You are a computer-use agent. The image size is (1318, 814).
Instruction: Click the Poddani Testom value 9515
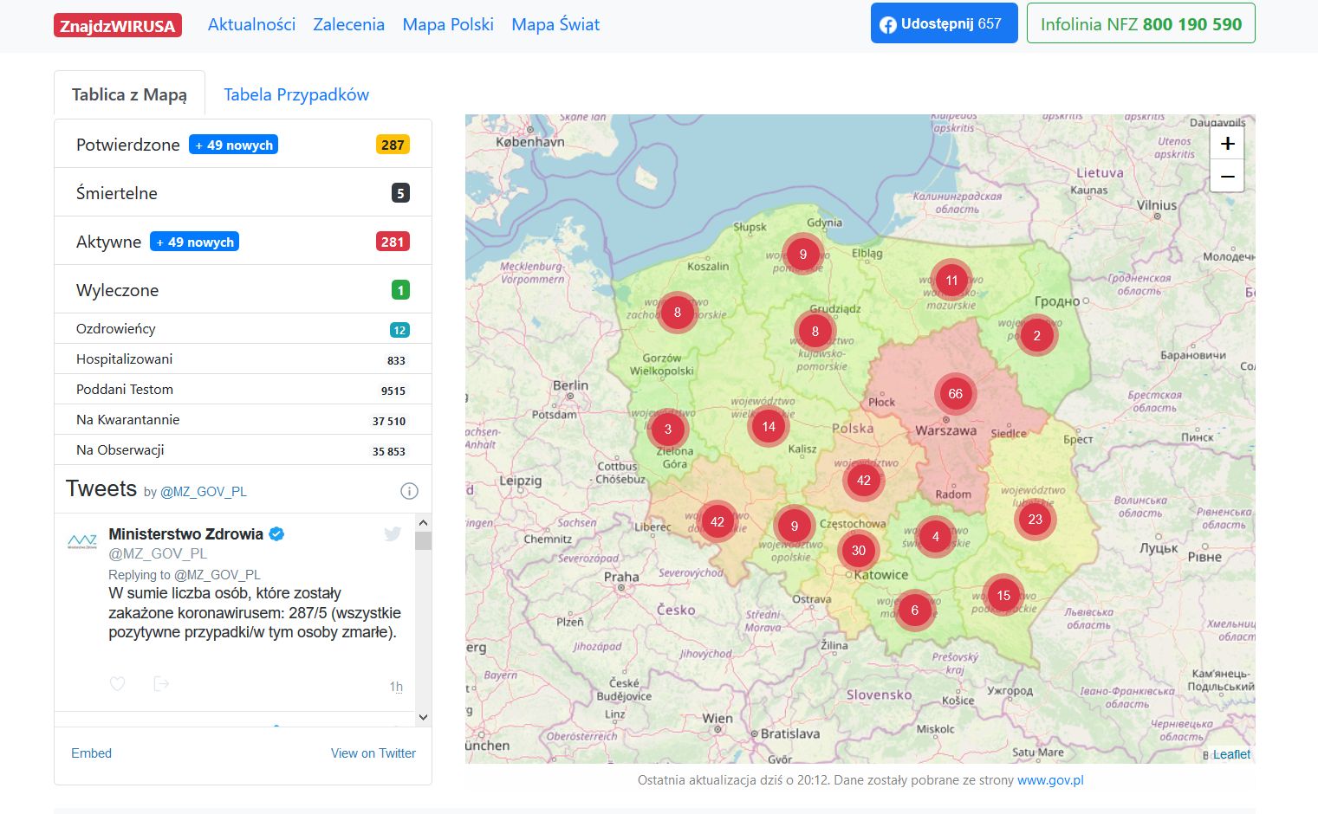pyautogui.click(x=393, y=391)
